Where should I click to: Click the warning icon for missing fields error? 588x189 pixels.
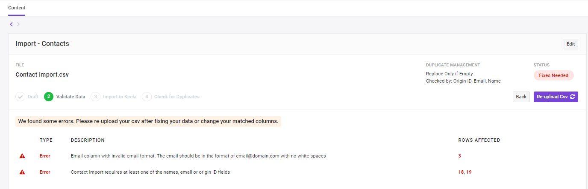22,172
